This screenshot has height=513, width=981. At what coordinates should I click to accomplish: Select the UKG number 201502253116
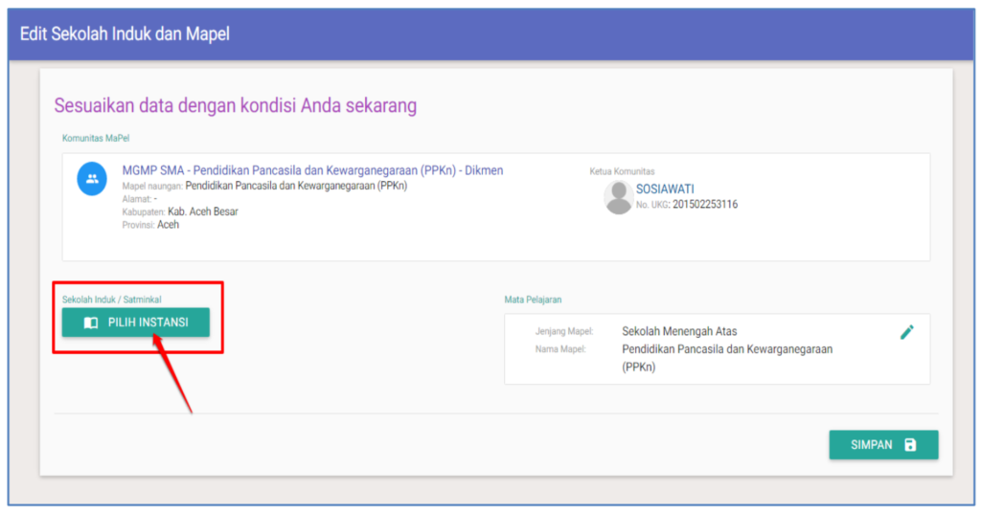click(705, 204)
